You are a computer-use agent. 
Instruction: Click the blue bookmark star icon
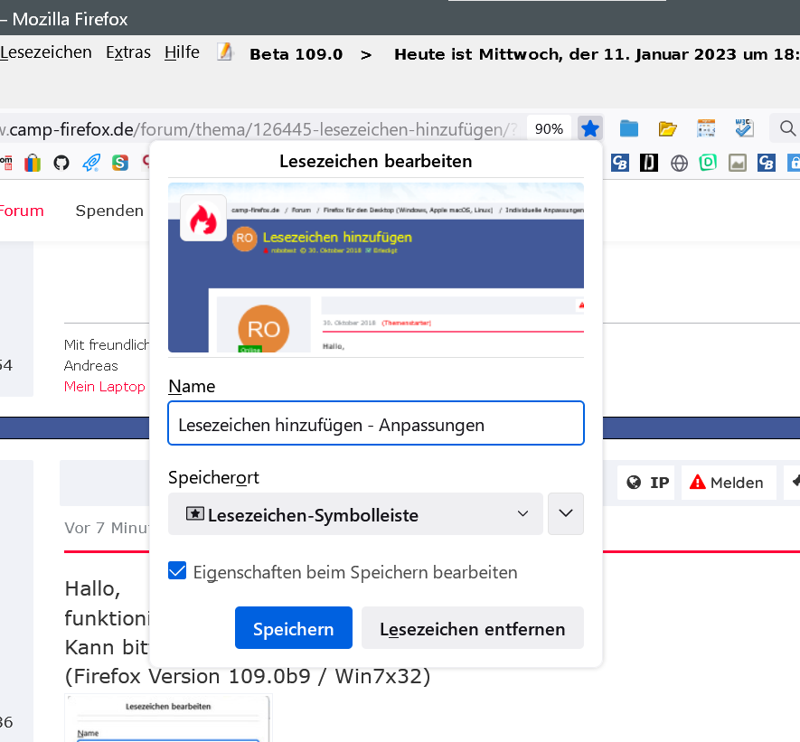(x=590, y=128)
